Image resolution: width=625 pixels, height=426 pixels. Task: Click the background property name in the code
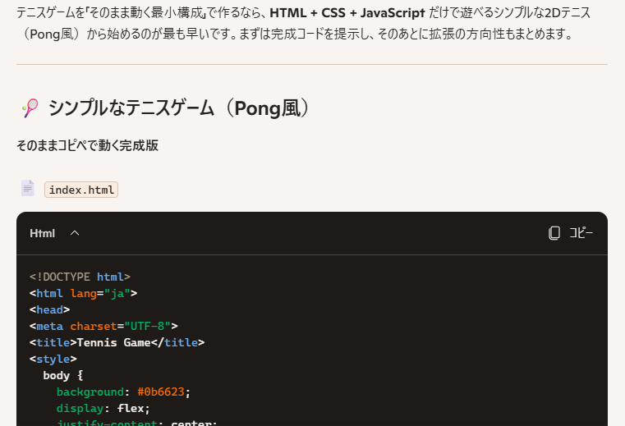pos(90,392)
